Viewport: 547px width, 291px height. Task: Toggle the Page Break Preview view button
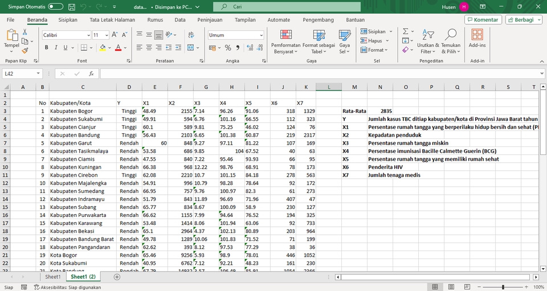(467, 287)
